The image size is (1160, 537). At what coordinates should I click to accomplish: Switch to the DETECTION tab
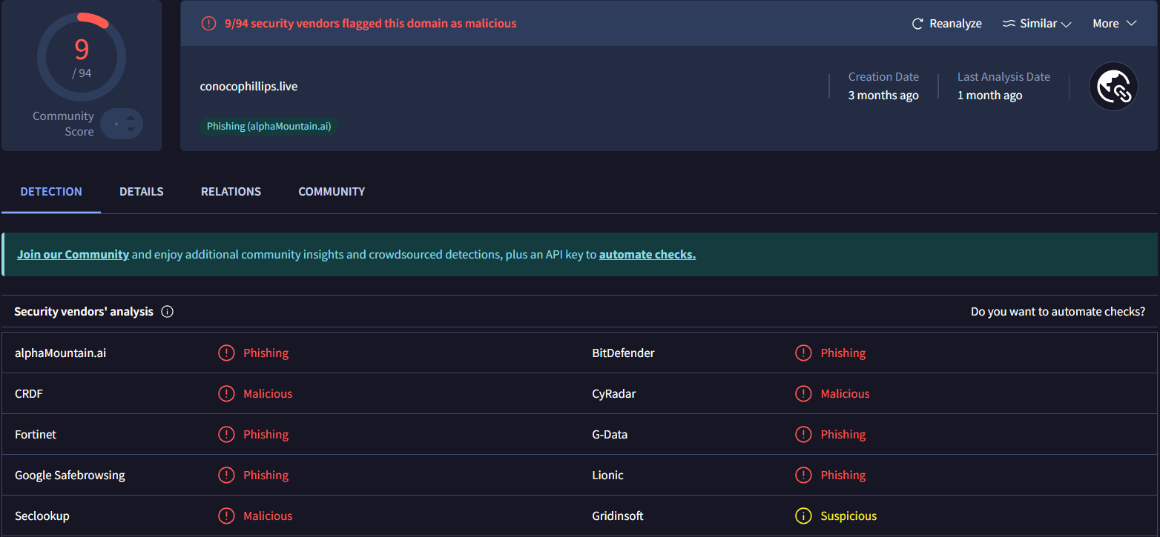click(51, 192)
